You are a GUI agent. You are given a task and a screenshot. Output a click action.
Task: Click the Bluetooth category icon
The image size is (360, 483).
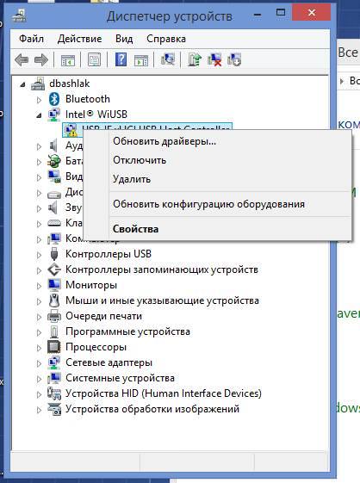pyautogui.click(x=54, y=99)
